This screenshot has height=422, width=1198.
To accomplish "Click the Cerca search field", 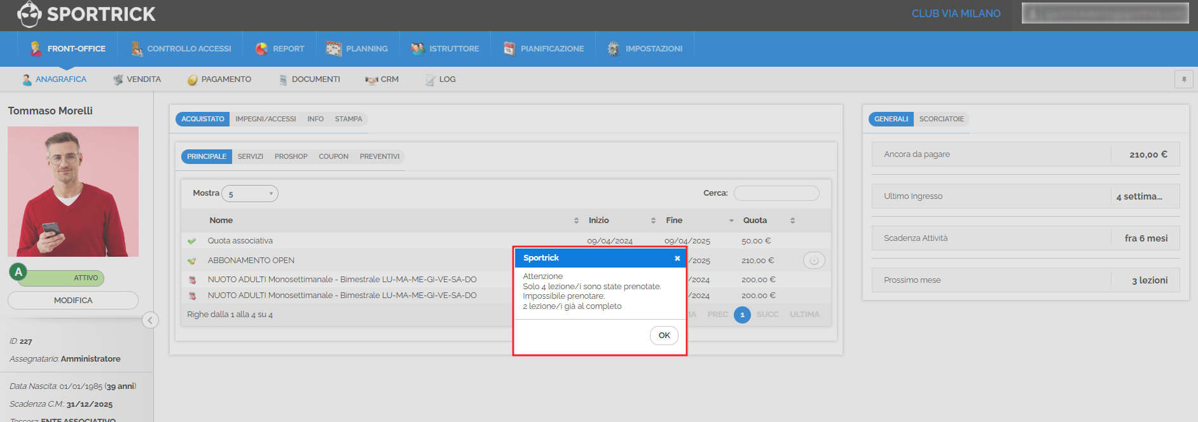I will coord(776,193).
